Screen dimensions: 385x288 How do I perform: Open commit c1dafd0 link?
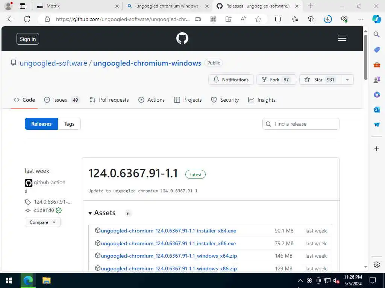(44, 210)
